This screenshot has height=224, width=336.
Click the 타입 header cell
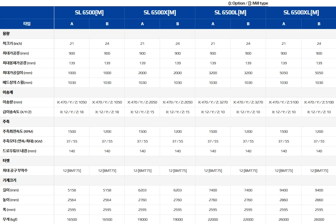click(x=27, y=24)
